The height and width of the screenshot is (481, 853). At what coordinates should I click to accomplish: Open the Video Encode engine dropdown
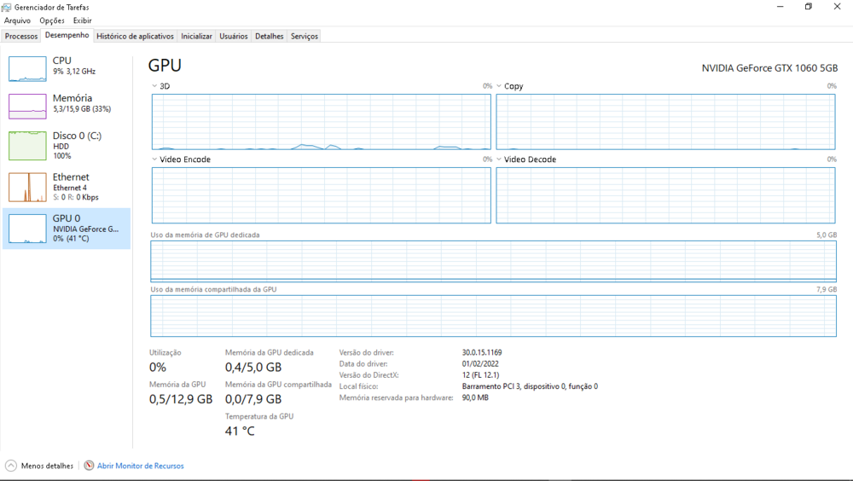point(154,159)
